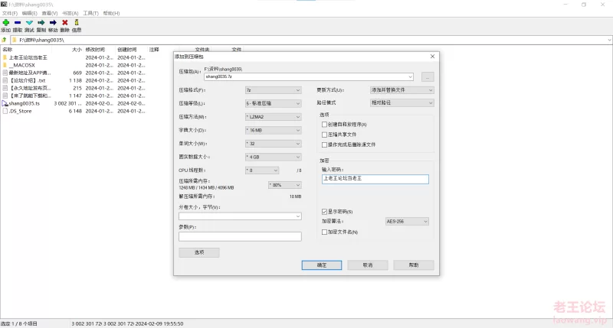Image resolution: width=613 pixels, height=328 pixels.
Task: Click the Copy (复制) arrow icon
Action: click(41, 23)
